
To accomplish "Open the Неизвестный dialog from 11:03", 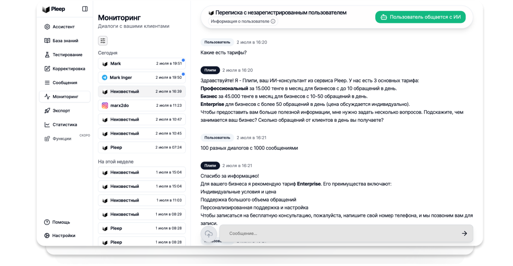I will (x=142, y=200).
